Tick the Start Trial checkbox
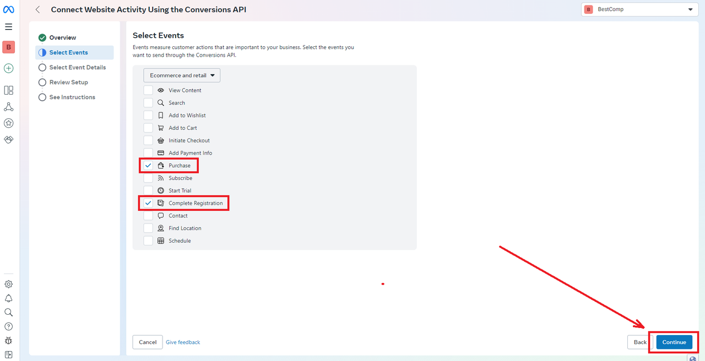705x361 pixels. click(148, 190)
